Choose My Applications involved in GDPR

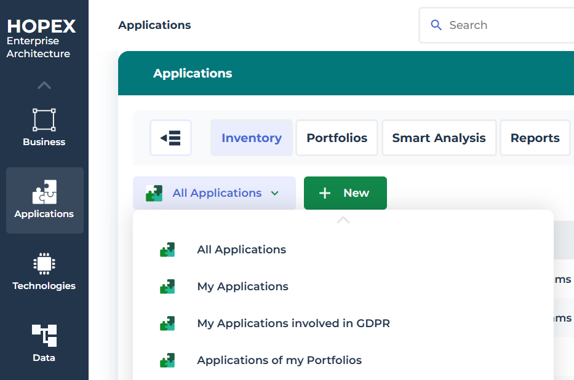293,323
